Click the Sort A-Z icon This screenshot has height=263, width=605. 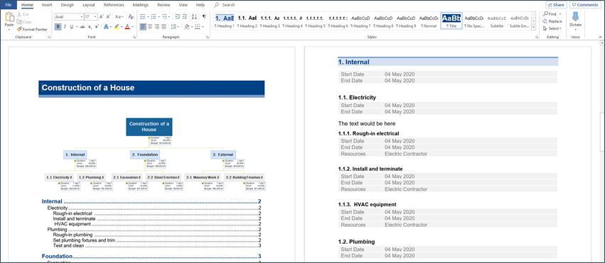194,17
